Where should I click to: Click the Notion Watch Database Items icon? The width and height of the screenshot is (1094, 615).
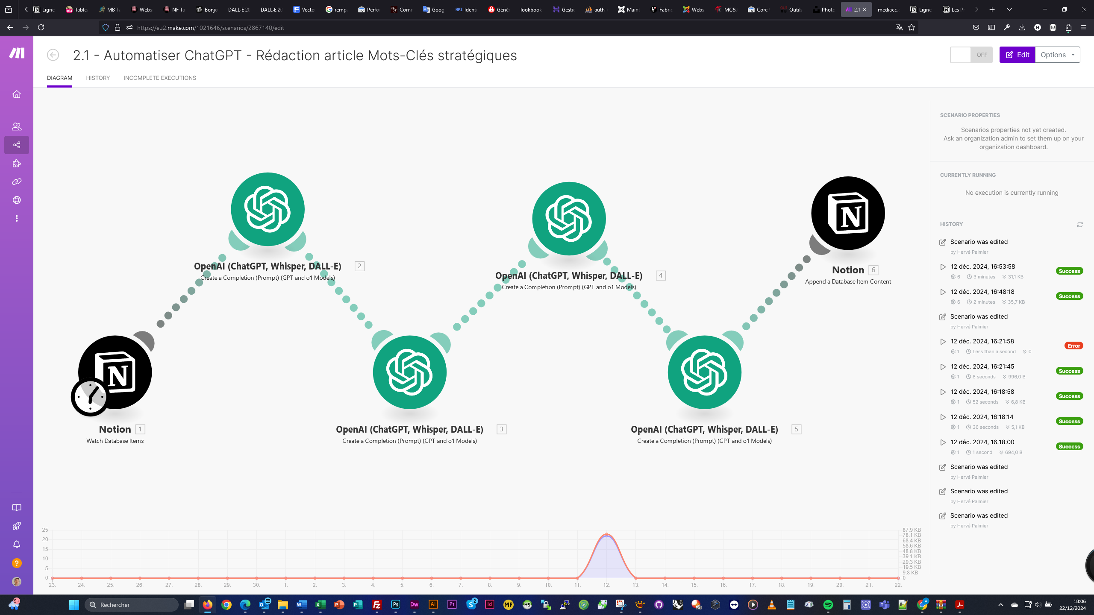pos(115,373)
